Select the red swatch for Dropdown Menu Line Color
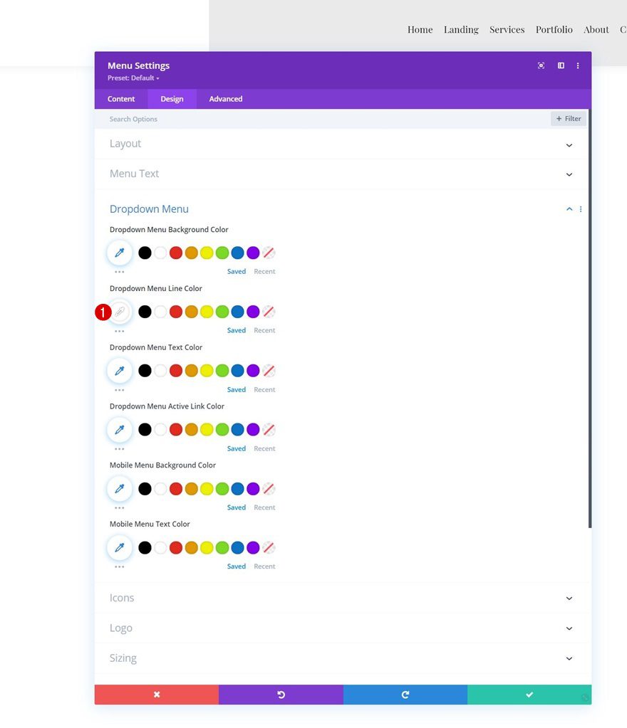627x728 pixels. (175, 311)
